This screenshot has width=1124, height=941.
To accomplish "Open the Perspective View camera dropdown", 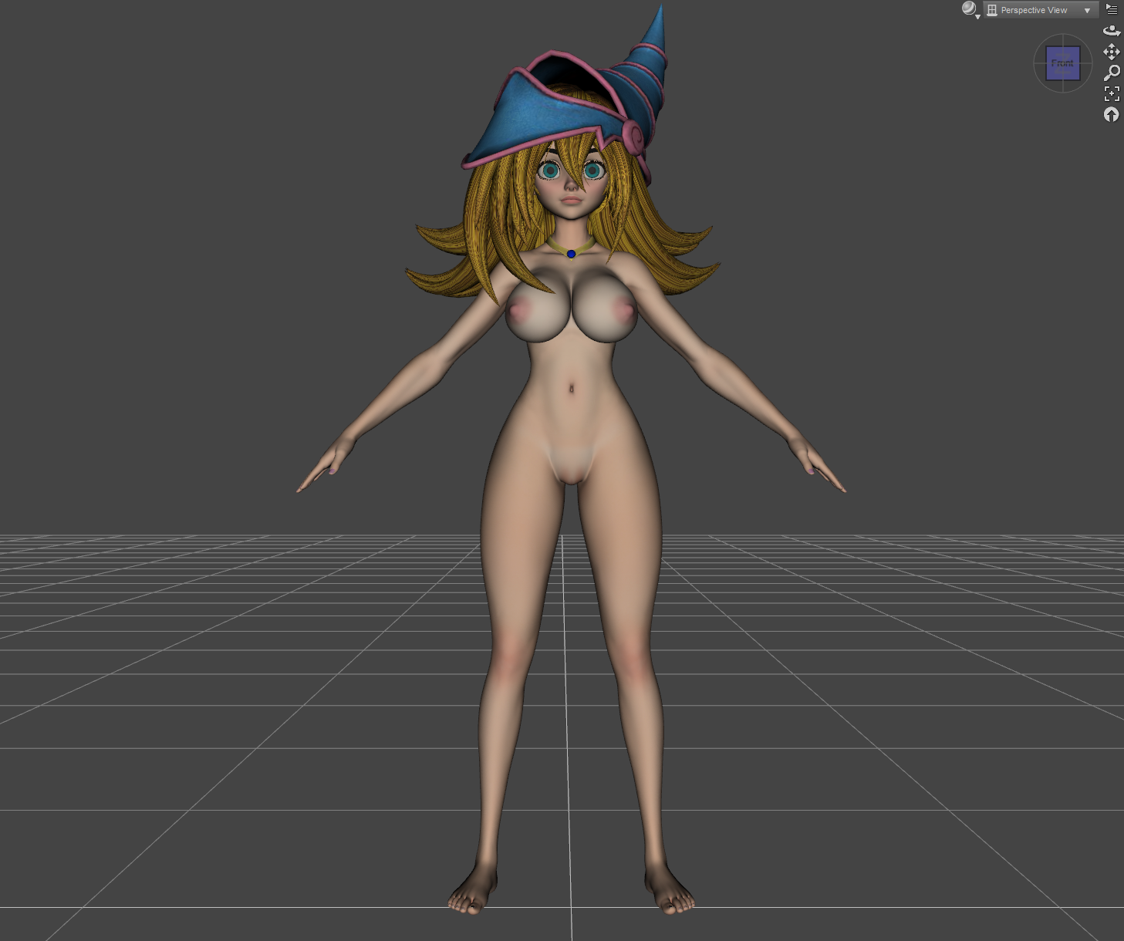I will click(1040, 10).
